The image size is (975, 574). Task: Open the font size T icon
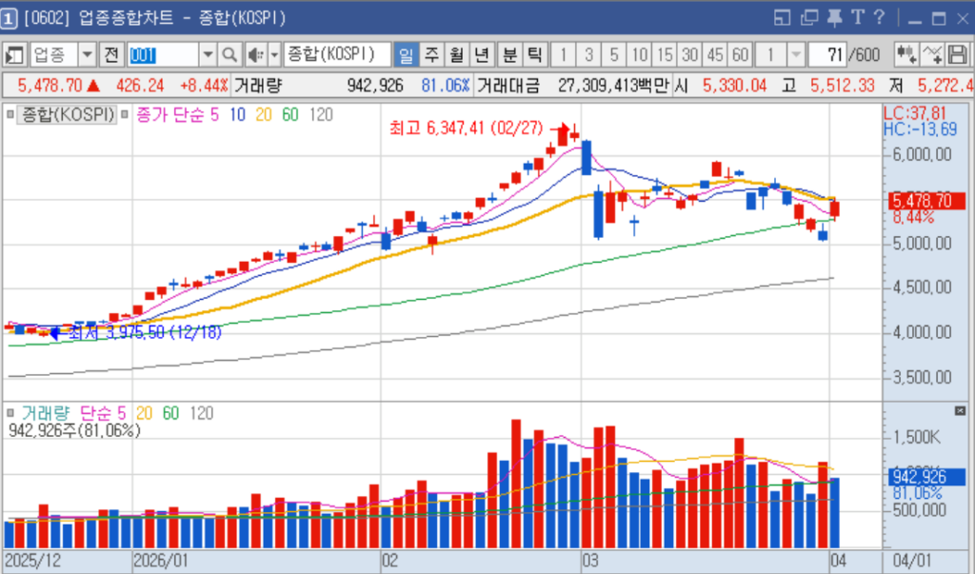[x=857, y=18]
